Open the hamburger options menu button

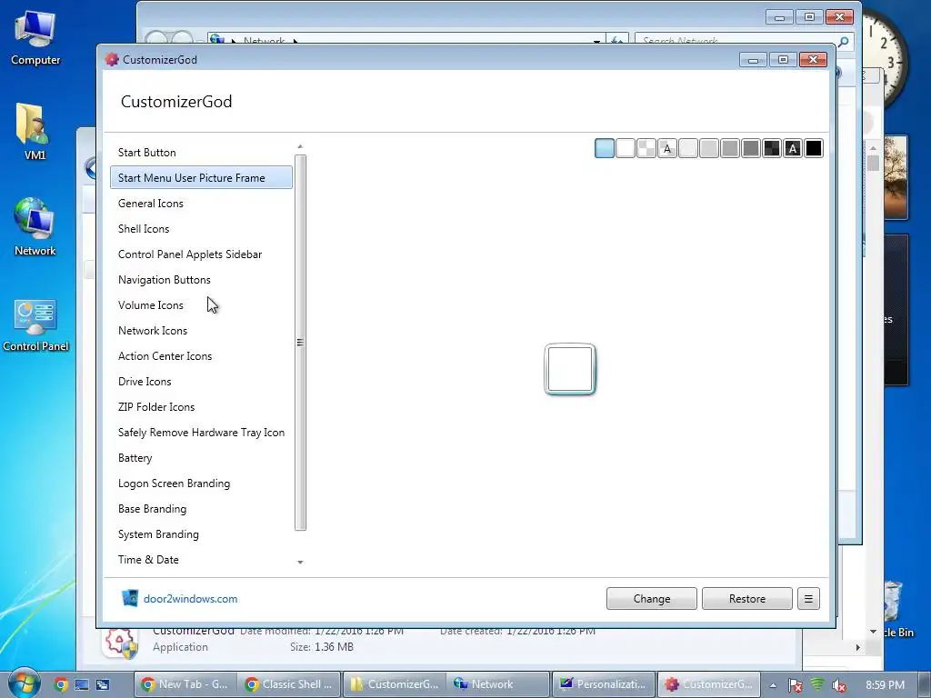(x=808, y=599)
